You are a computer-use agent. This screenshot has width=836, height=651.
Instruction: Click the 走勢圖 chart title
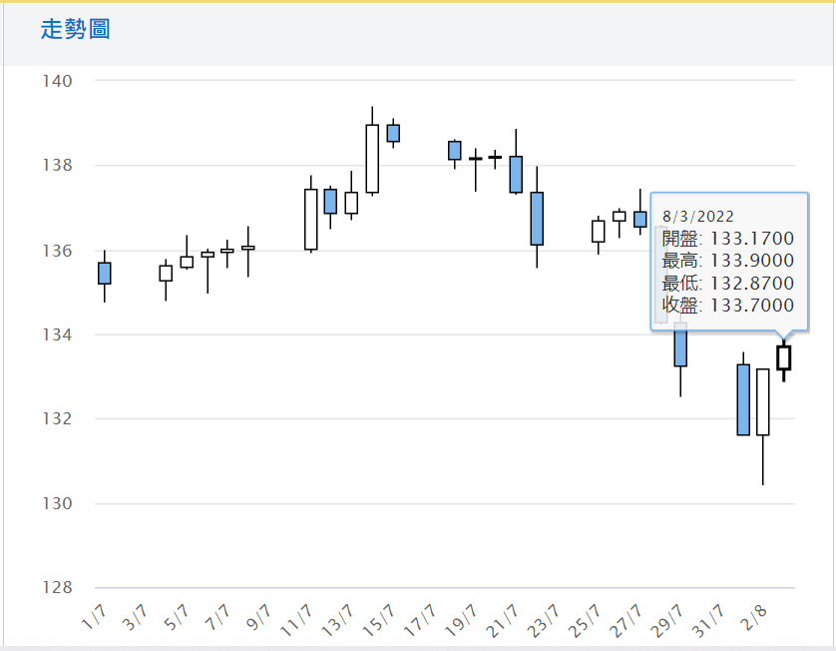(x=75, y=30)
